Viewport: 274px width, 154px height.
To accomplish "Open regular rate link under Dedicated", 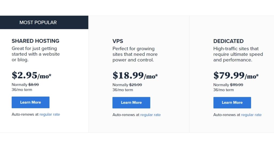I will [251, 115].
